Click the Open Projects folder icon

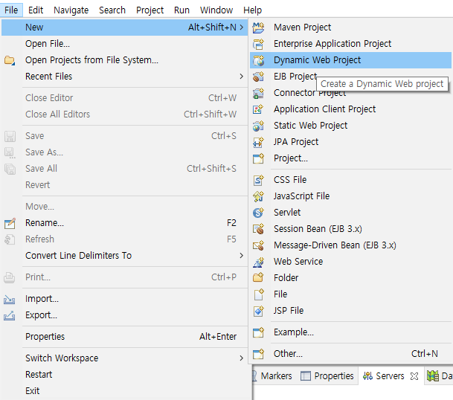click(10, 60)
